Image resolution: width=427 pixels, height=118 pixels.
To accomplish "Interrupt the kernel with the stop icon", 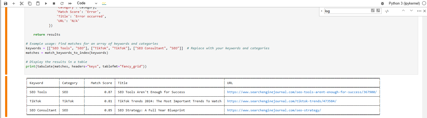I will (x=54, y=3).
